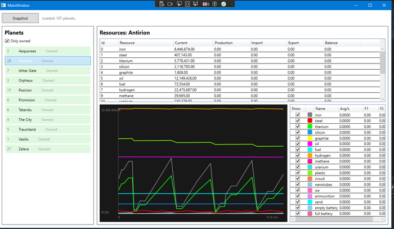Select planet Antirion in the list
This screenshot has height=229, width=394.
[x=48, y=61]
